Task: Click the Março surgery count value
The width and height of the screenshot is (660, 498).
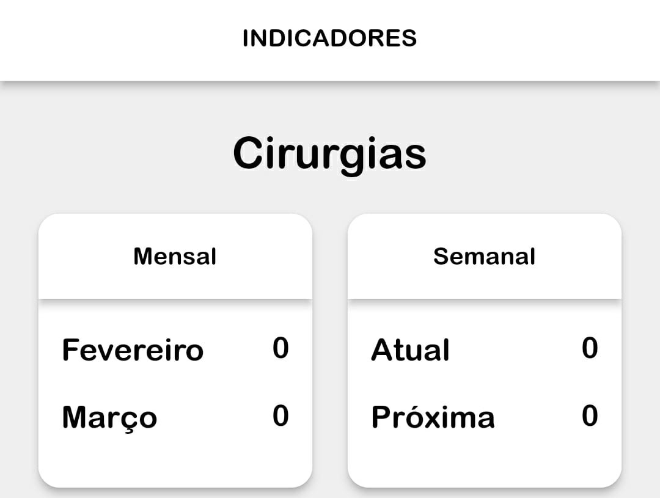Action: [x=280, y=416]
